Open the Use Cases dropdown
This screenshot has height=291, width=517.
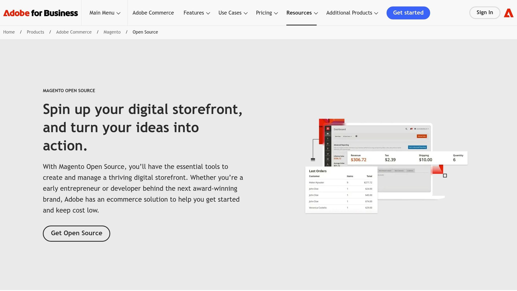[x=232, y=13]
